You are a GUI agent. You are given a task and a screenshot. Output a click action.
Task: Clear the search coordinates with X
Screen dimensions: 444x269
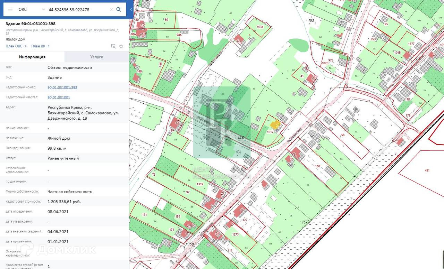111,9
